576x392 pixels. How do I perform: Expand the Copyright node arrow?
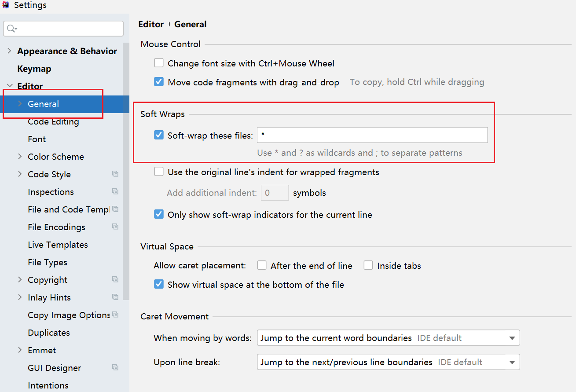[20, 280]
